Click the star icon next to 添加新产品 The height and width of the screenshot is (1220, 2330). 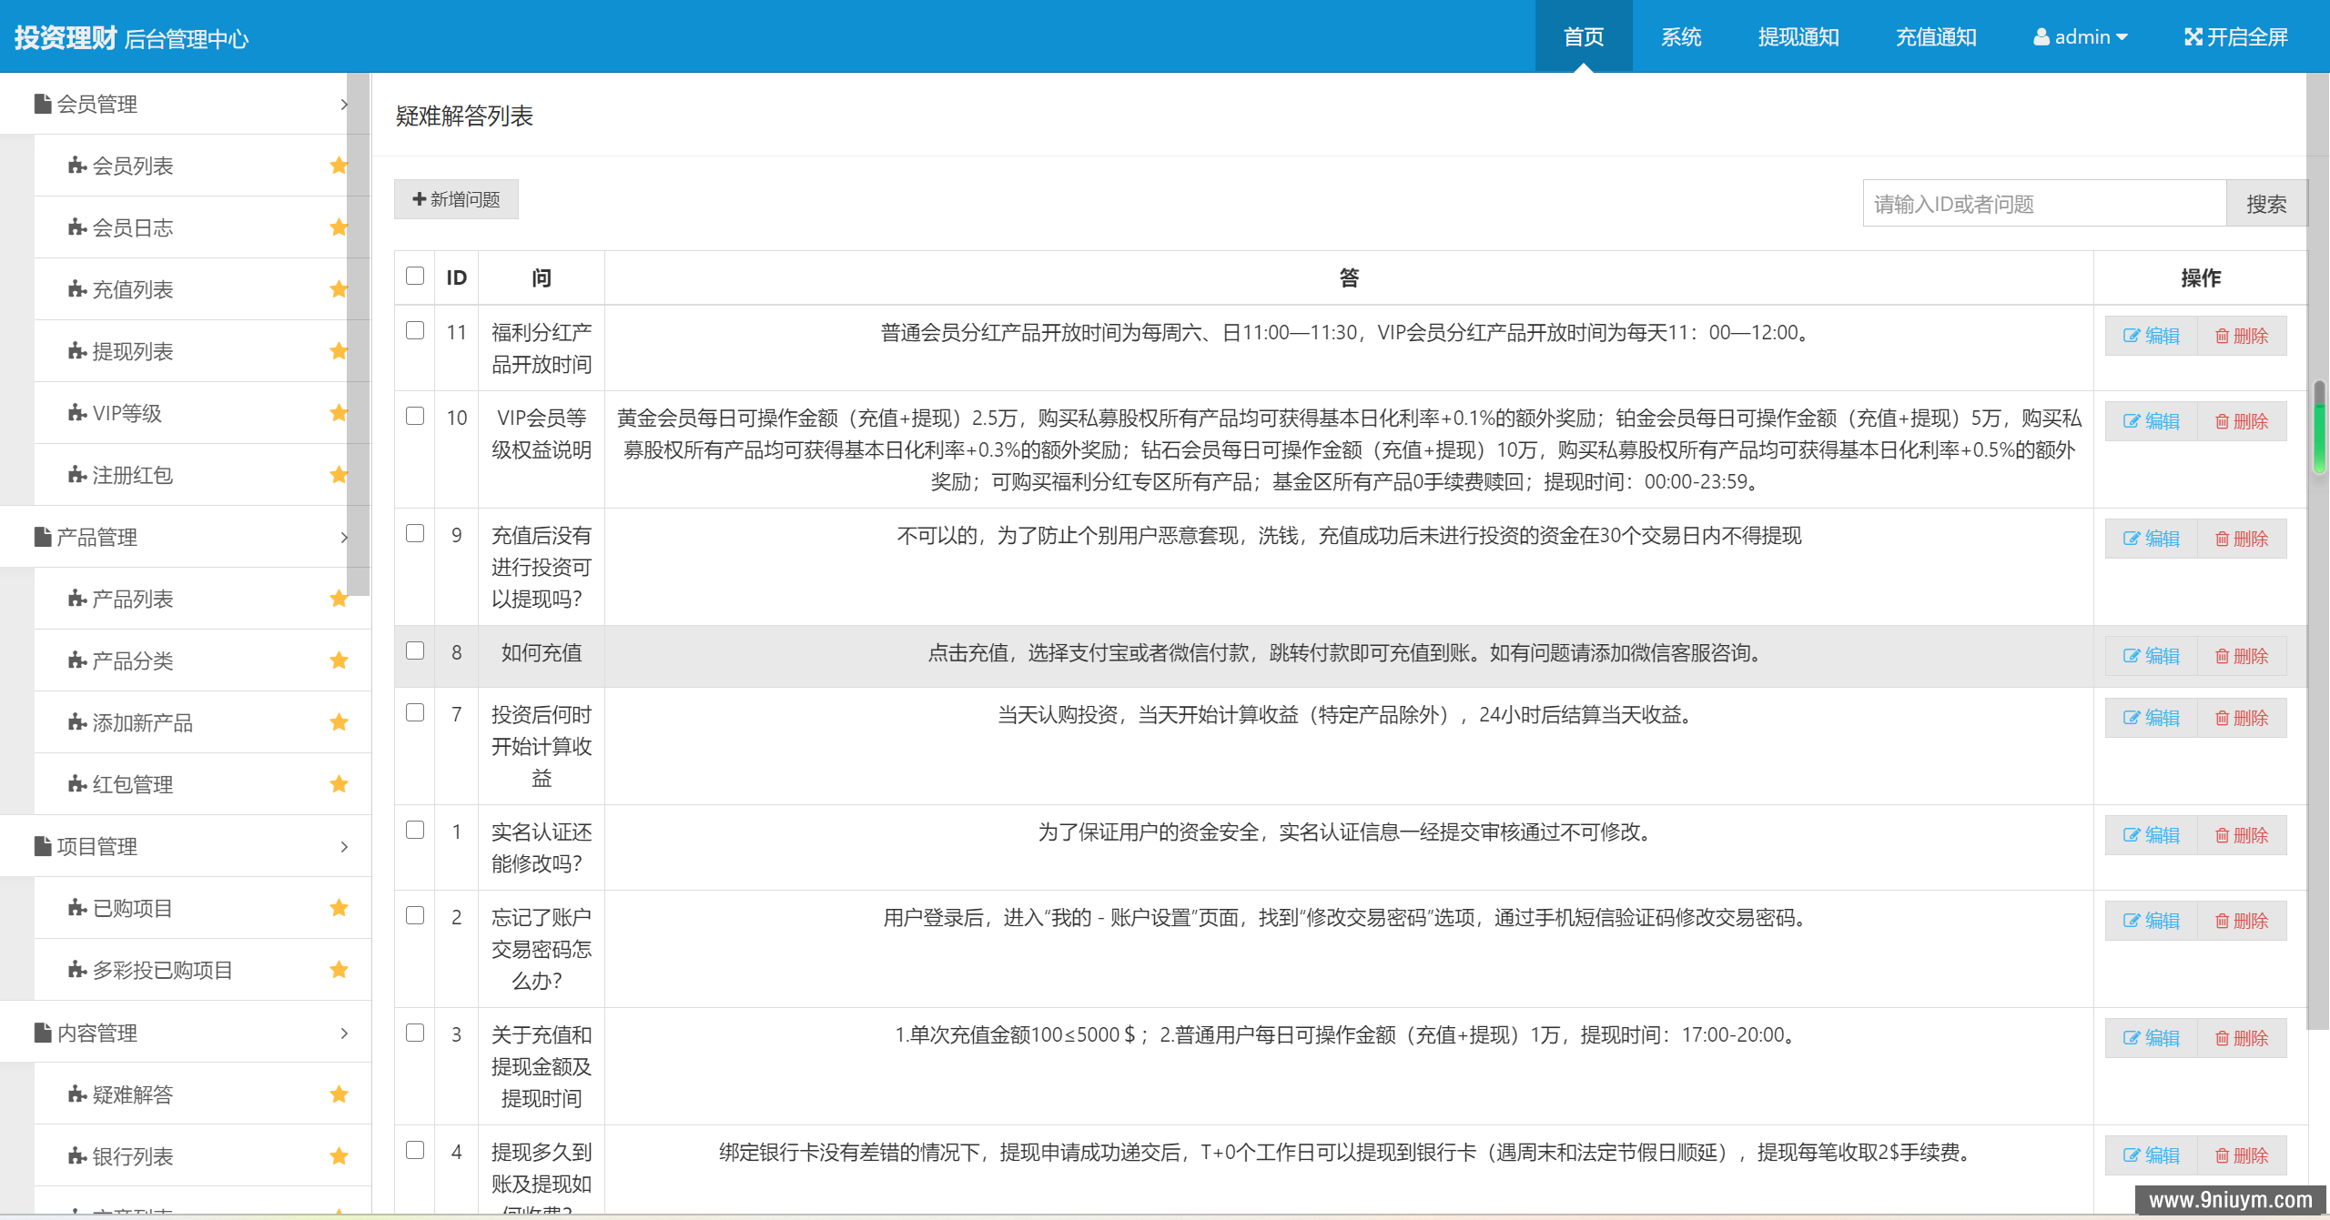tap(339, 722)
